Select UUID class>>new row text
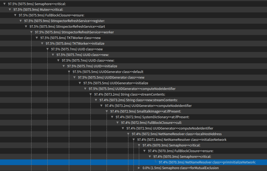 [77, 49]
